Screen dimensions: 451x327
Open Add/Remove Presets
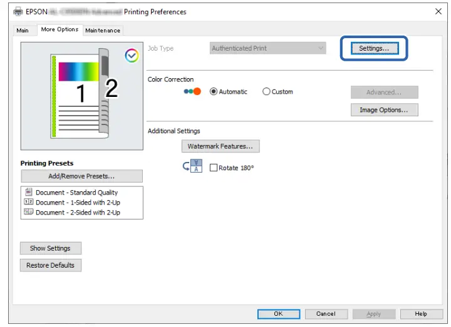coord(81,176)
